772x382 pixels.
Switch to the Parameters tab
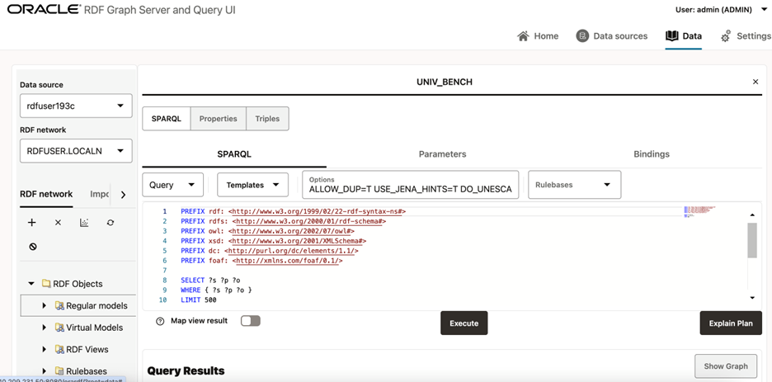[442, 154]
